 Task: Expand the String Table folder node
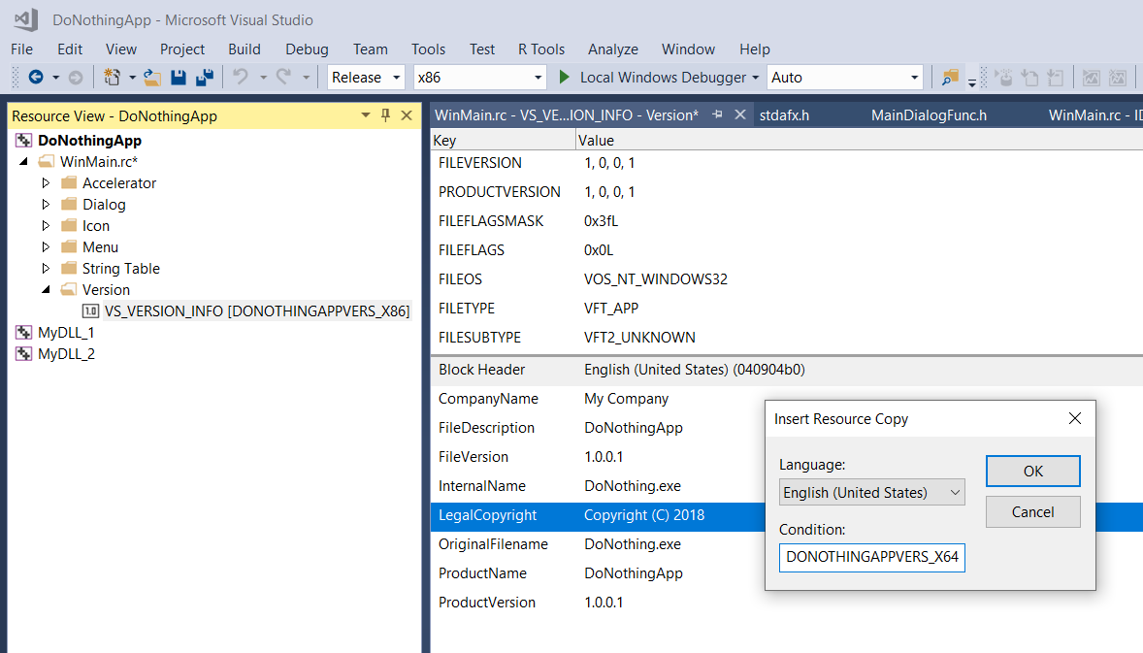click(46, 268)
